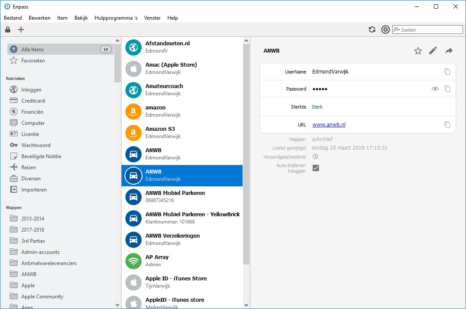
Task: Edit the ANWB item with pencil icon
Action: click(x=433, y=51)
